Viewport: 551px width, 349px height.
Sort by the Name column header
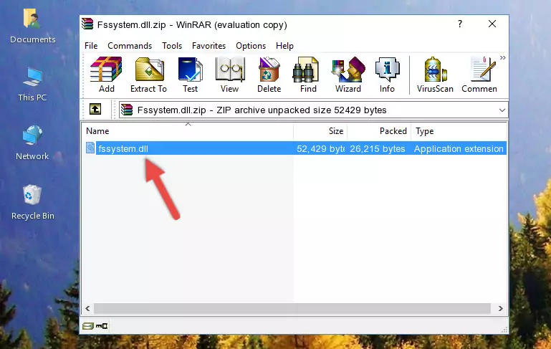pos(188,131)
